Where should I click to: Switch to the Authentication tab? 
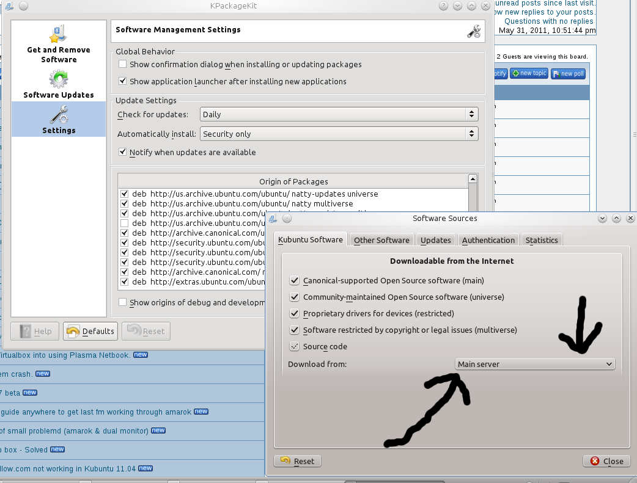click(488, 240)
